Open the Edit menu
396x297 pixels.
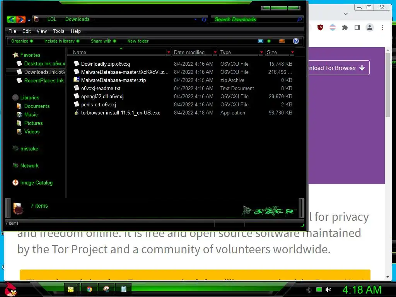tap(27, 31)
